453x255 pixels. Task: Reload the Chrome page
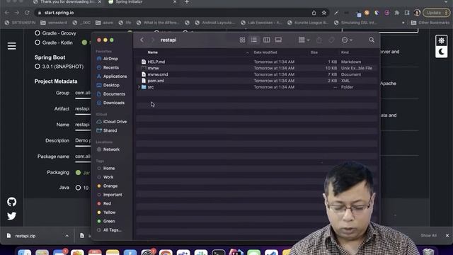coord(27,13)
